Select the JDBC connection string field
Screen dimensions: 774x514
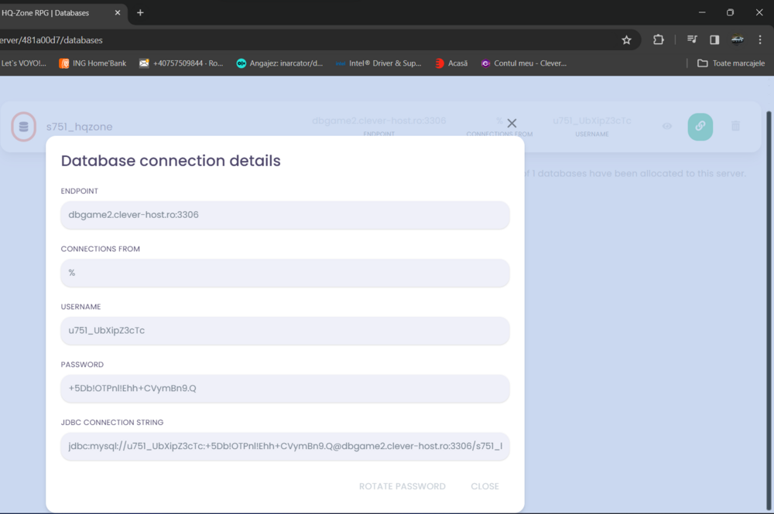tap(285, 446)
